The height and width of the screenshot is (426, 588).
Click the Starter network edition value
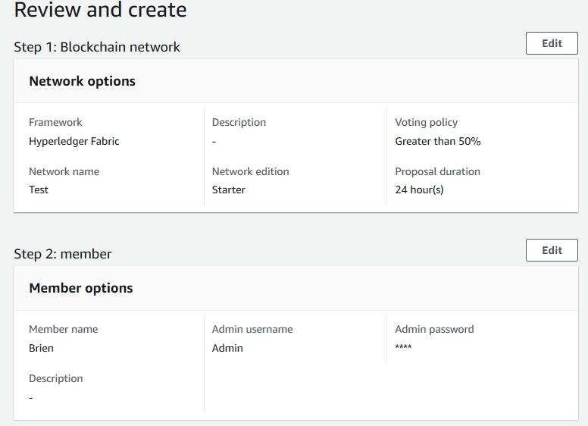click(x=228, y=190)
